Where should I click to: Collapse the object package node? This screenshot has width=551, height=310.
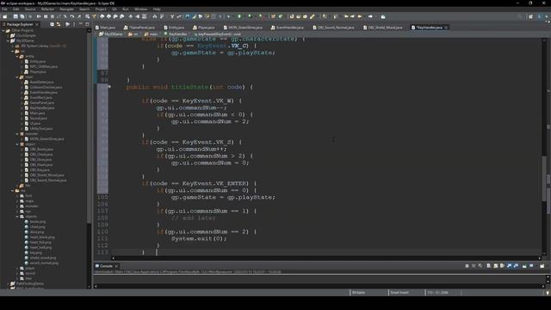pyautogui.click(x=17, y=144)
